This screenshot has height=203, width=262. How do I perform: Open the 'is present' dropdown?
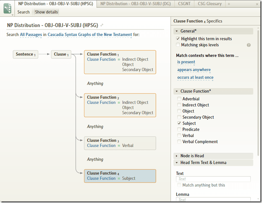[x=186, y=62]
